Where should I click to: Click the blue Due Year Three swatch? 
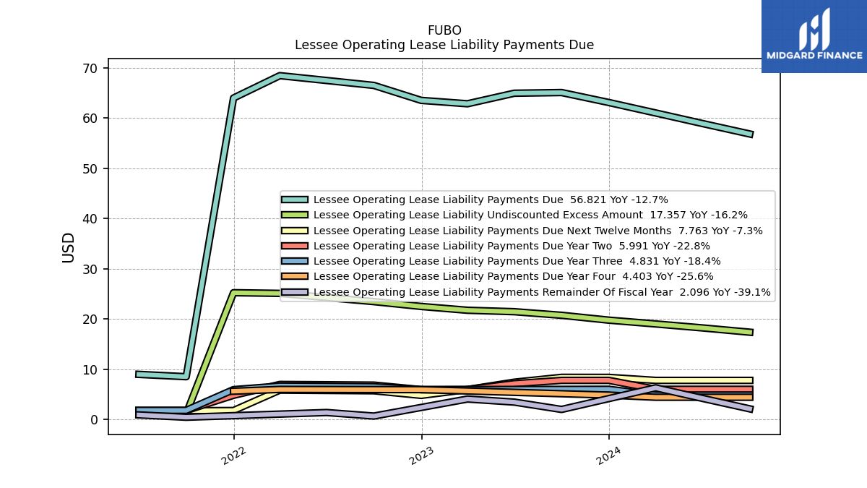[295, 262]
